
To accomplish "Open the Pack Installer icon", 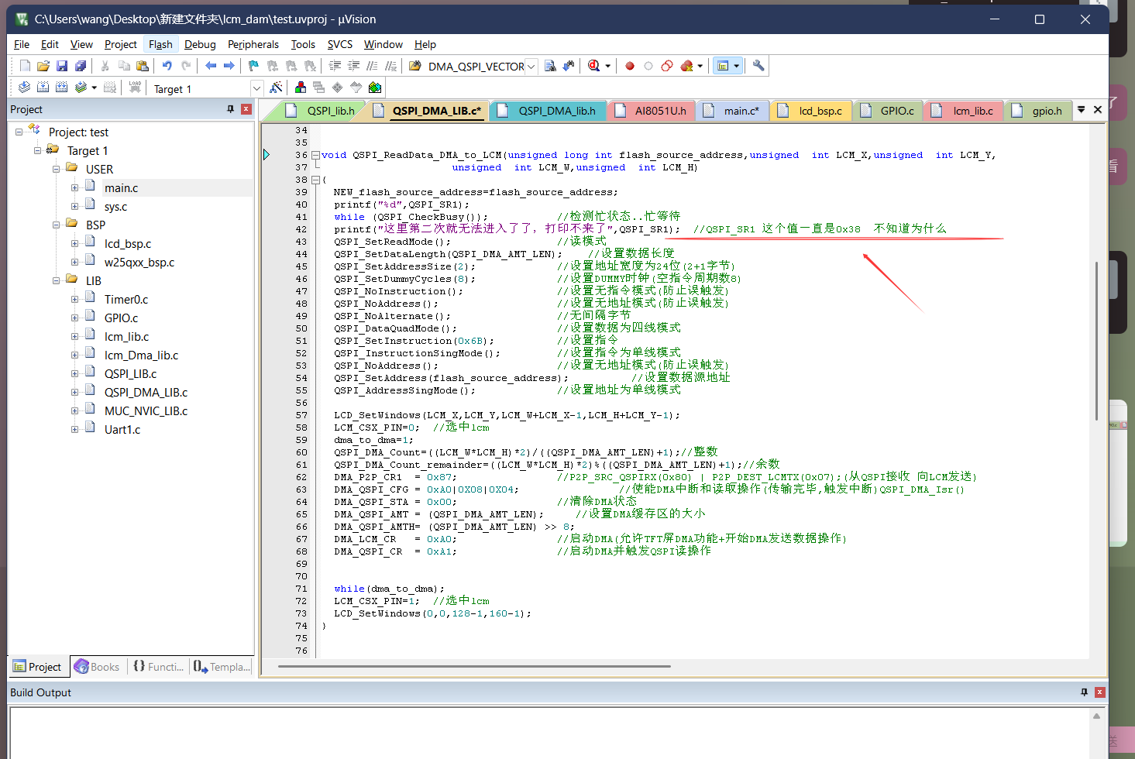I will [375, 88].
